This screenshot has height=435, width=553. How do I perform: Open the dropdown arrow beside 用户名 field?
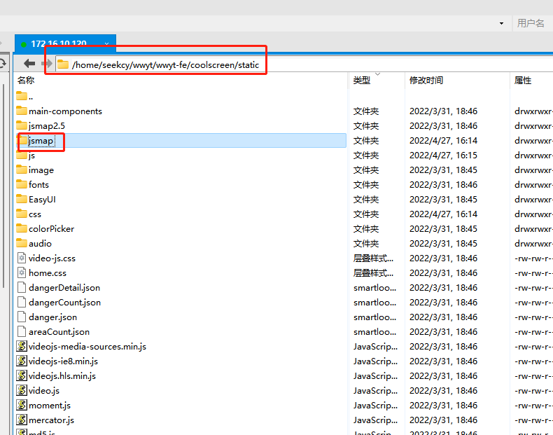pos(501,23)
